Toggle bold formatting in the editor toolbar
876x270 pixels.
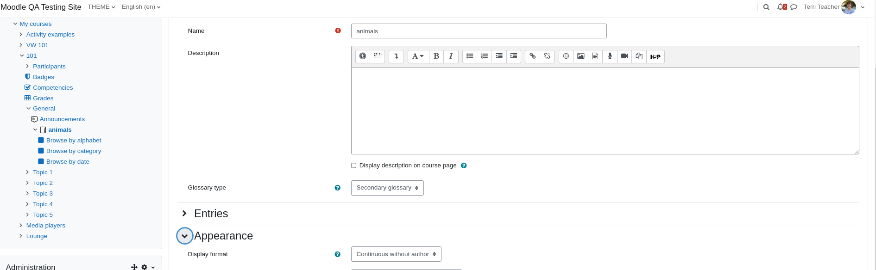[x=436, y=56]
